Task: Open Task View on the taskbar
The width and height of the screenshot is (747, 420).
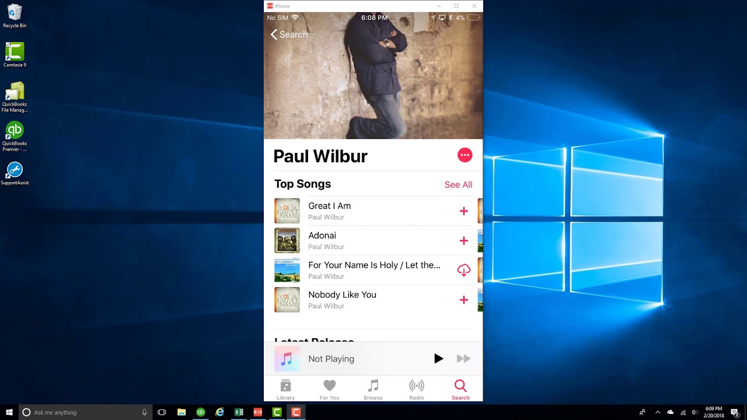Action: 162,412
